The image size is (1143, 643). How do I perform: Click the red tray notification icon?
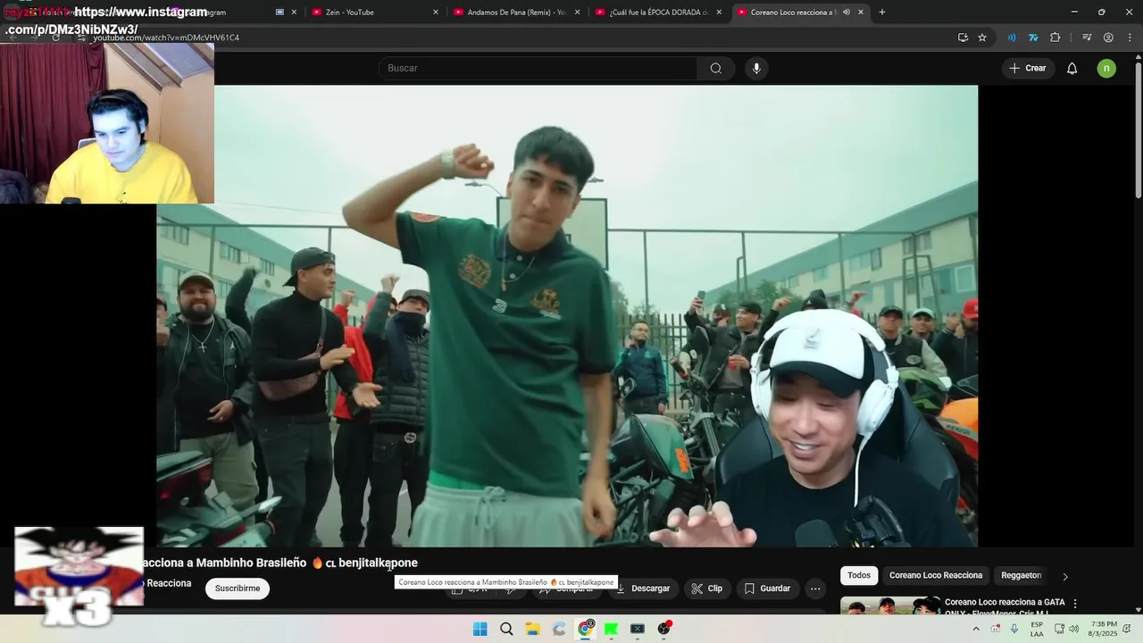(x=996, y=629)
